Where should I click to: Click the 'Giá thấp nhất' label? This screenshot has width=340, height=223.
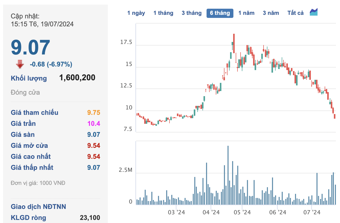pos(32,168)
